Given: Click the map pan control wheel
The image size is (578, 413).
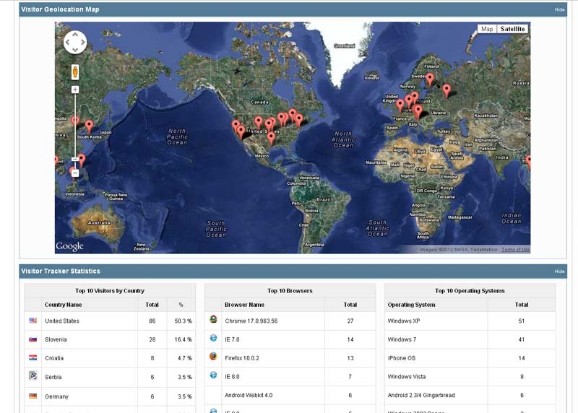Looking at the screenshot, I should click(75, 43).
